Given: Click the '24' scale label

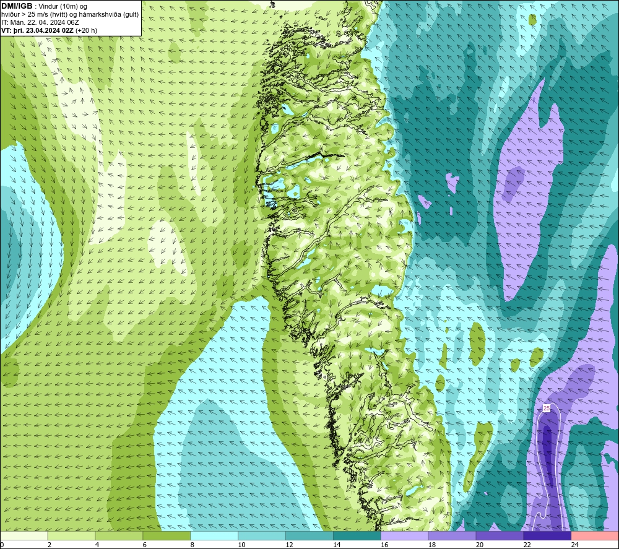Looking at the screenshot, I should [575, 545].
